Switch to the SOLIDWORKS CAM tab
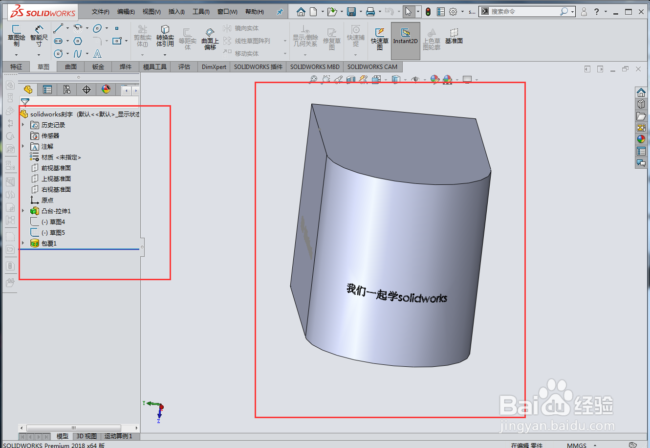 tap(372, 67)
